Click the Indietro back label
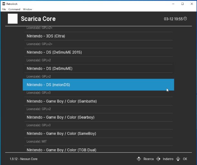 pyautogui.click(x=168, y=159)
